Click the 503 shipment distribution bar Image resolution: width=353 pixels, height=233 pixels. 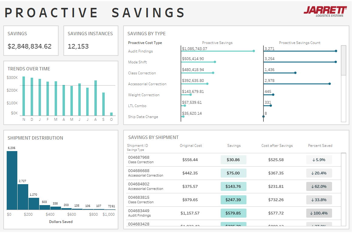click(x=45, y=208)
